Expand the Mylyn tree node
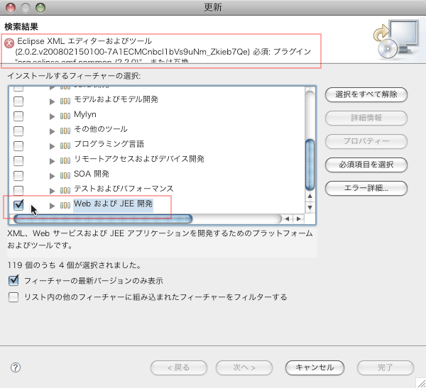The height and width of the screenshot is (388, 426). [52, 116]
